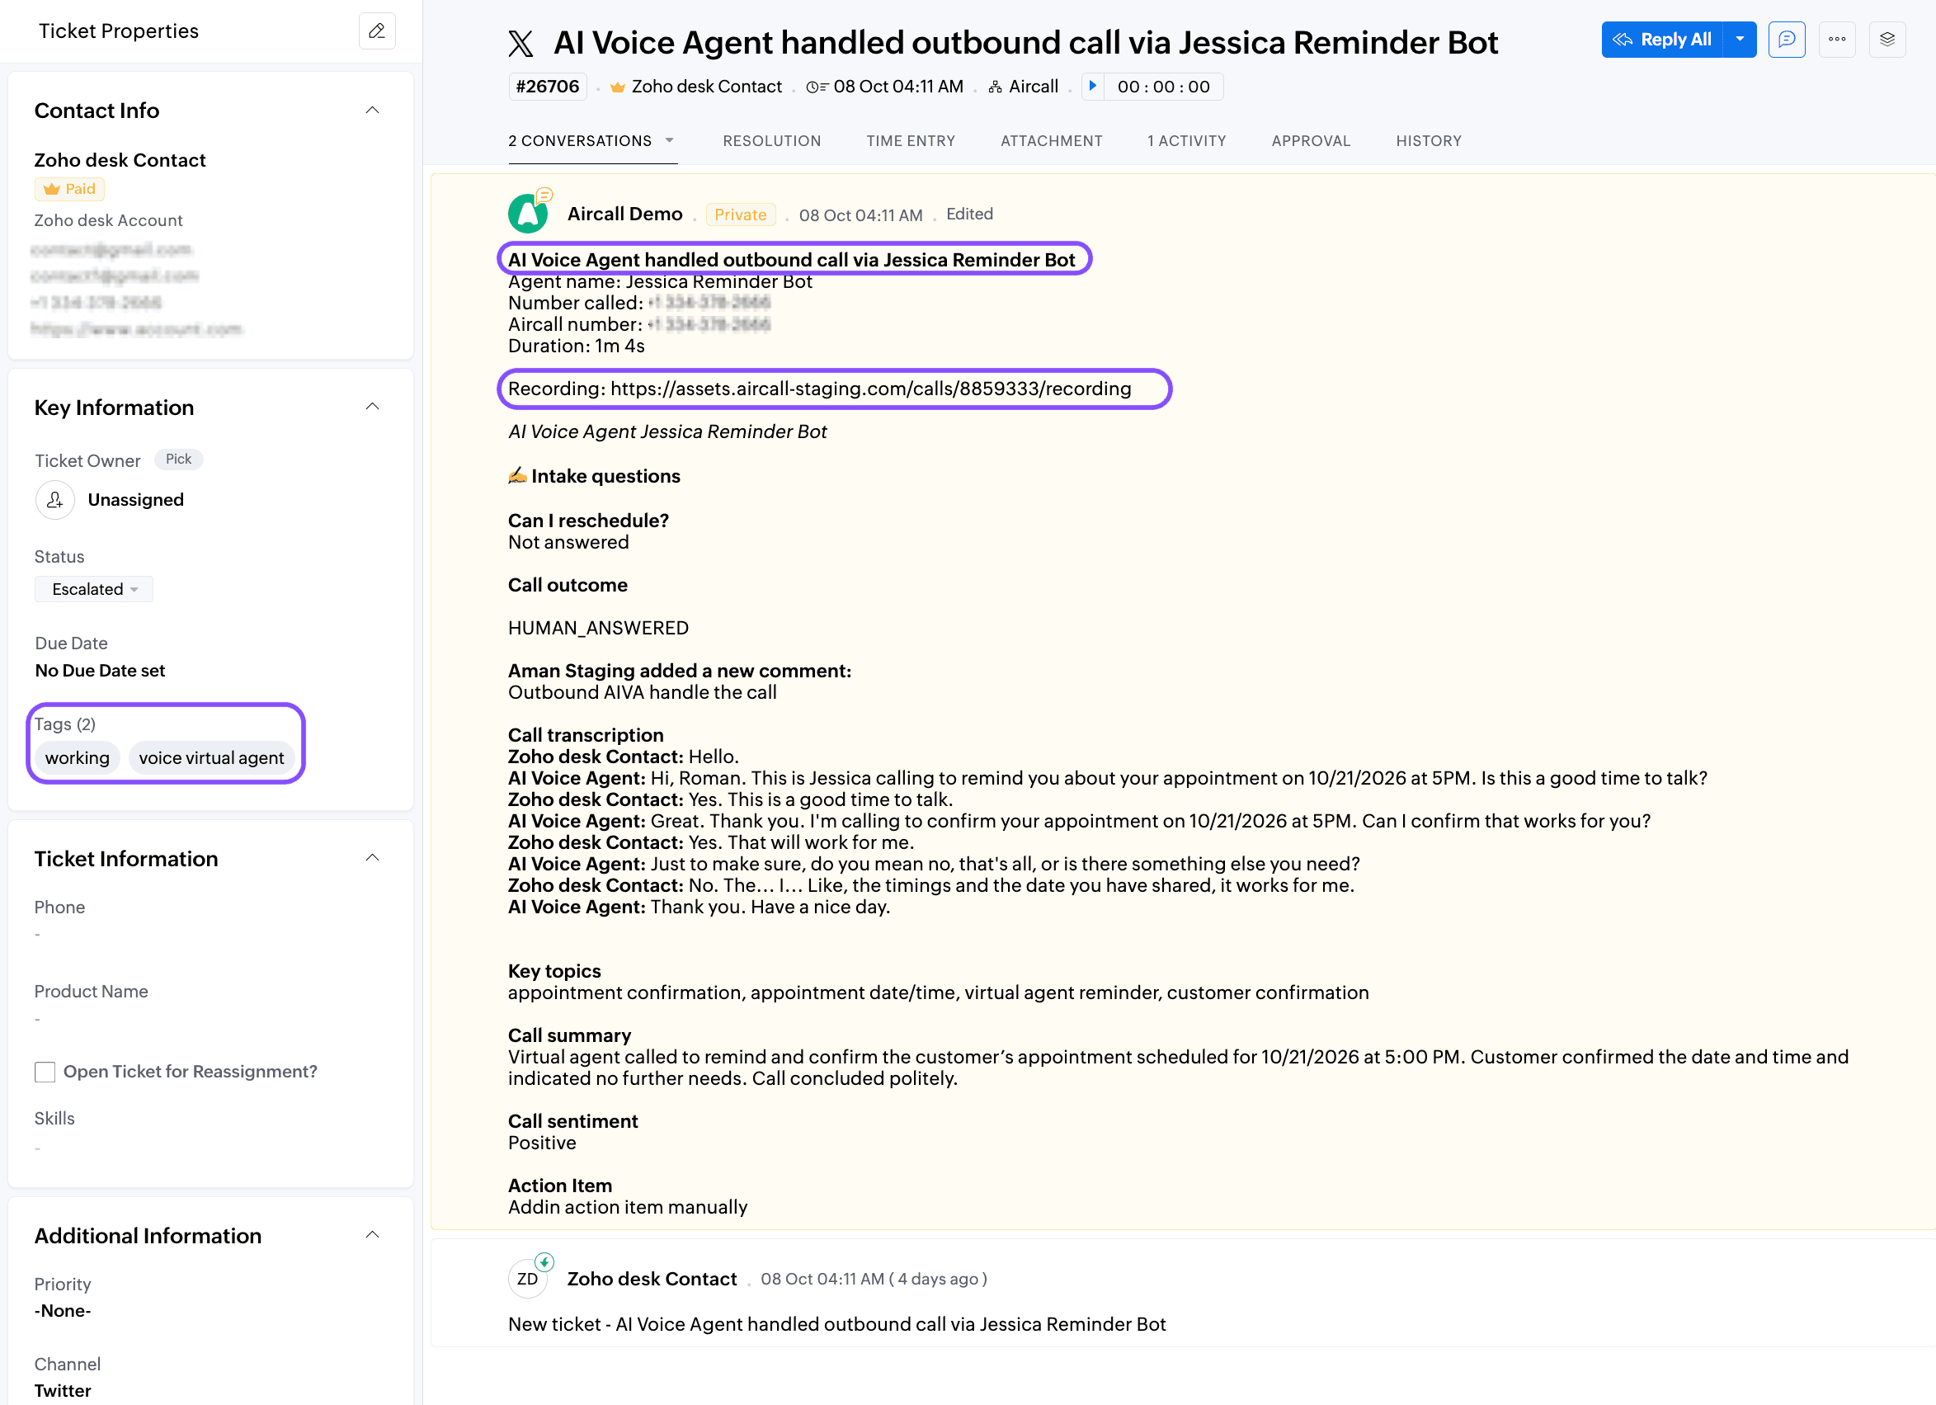The width and height of the screenshot is (1936, 1405).
Task: Click the 00:00:00 timer display
Action: (x=1163, y=86)
